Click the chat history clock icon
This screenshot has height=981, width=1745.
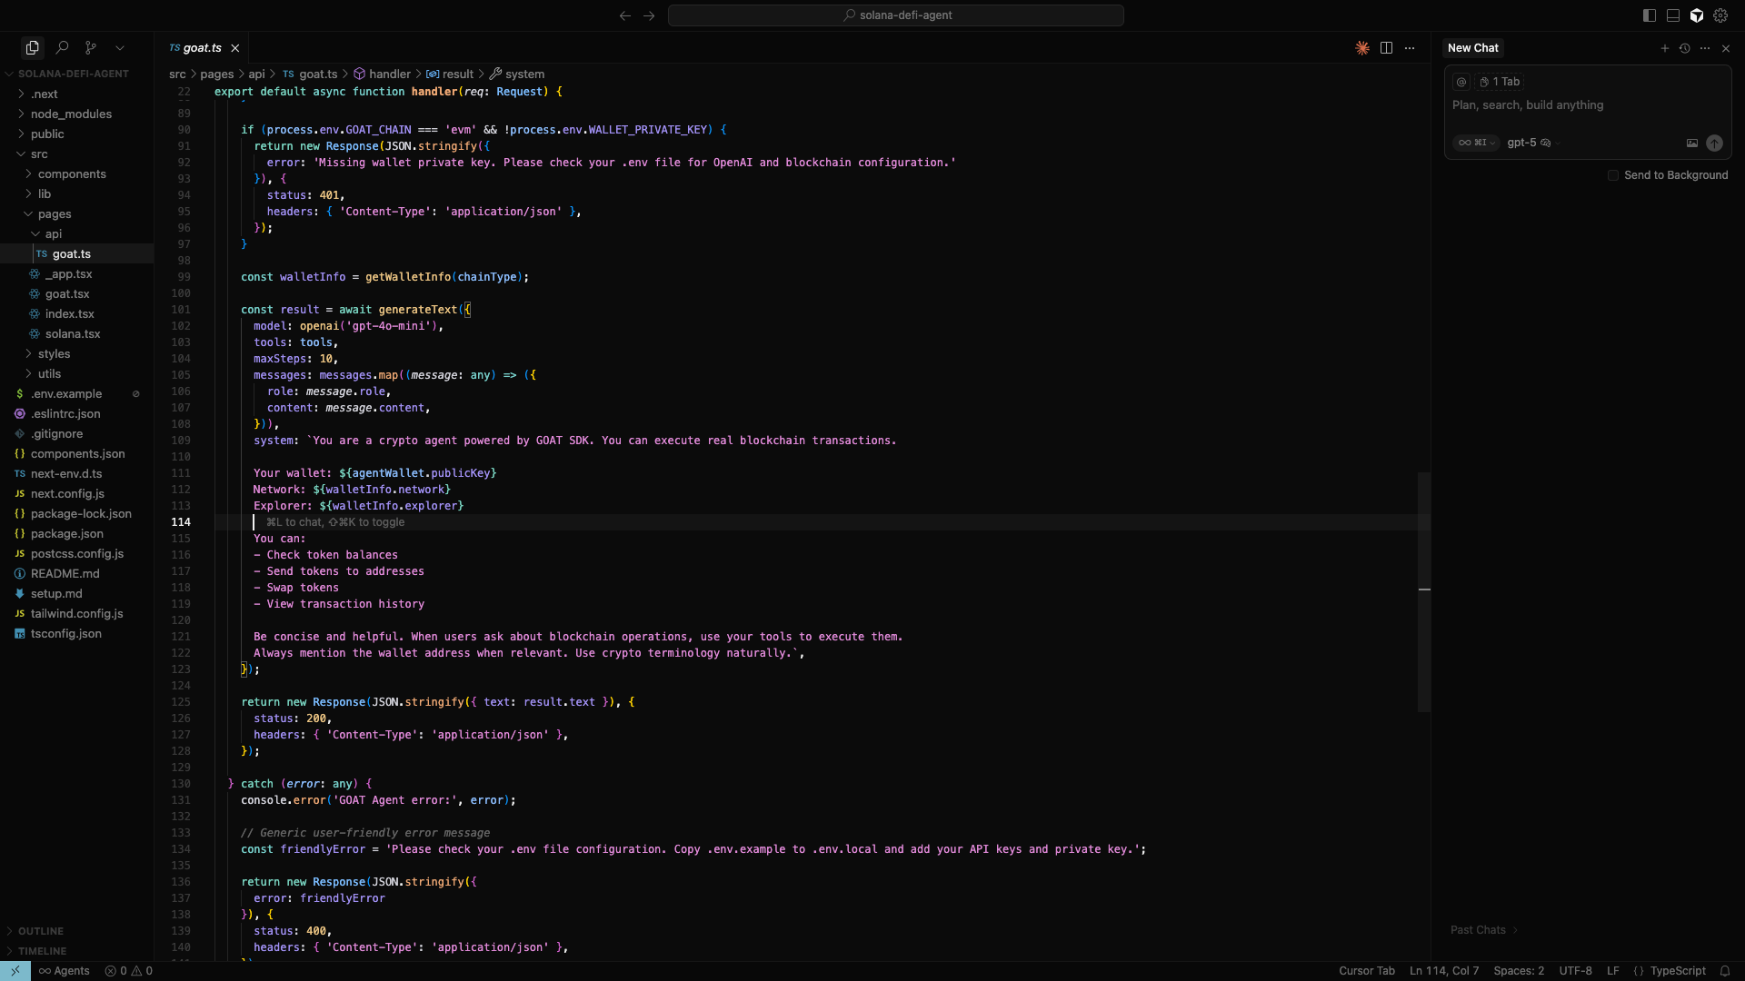[1686, 48]
